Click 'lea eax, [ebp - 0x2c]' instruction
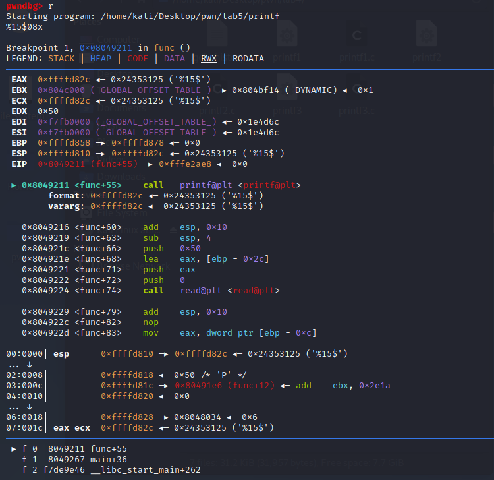 (206, 259)
